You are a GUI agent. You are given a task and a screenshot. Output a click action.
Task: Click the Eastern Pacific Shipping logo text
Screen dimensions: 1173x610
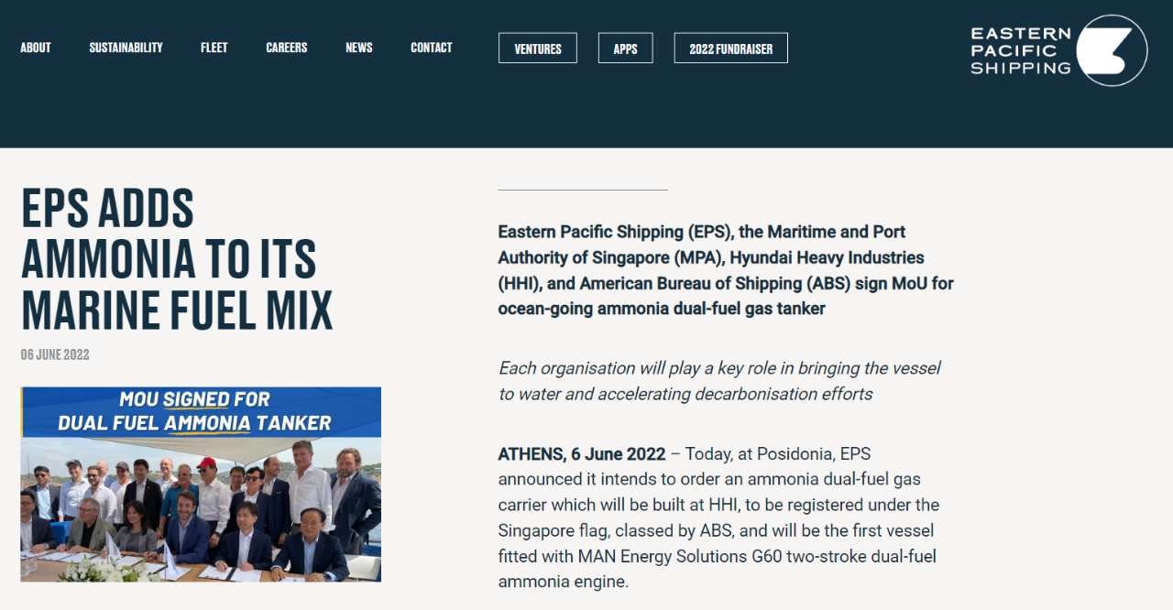coord(1021,50)
